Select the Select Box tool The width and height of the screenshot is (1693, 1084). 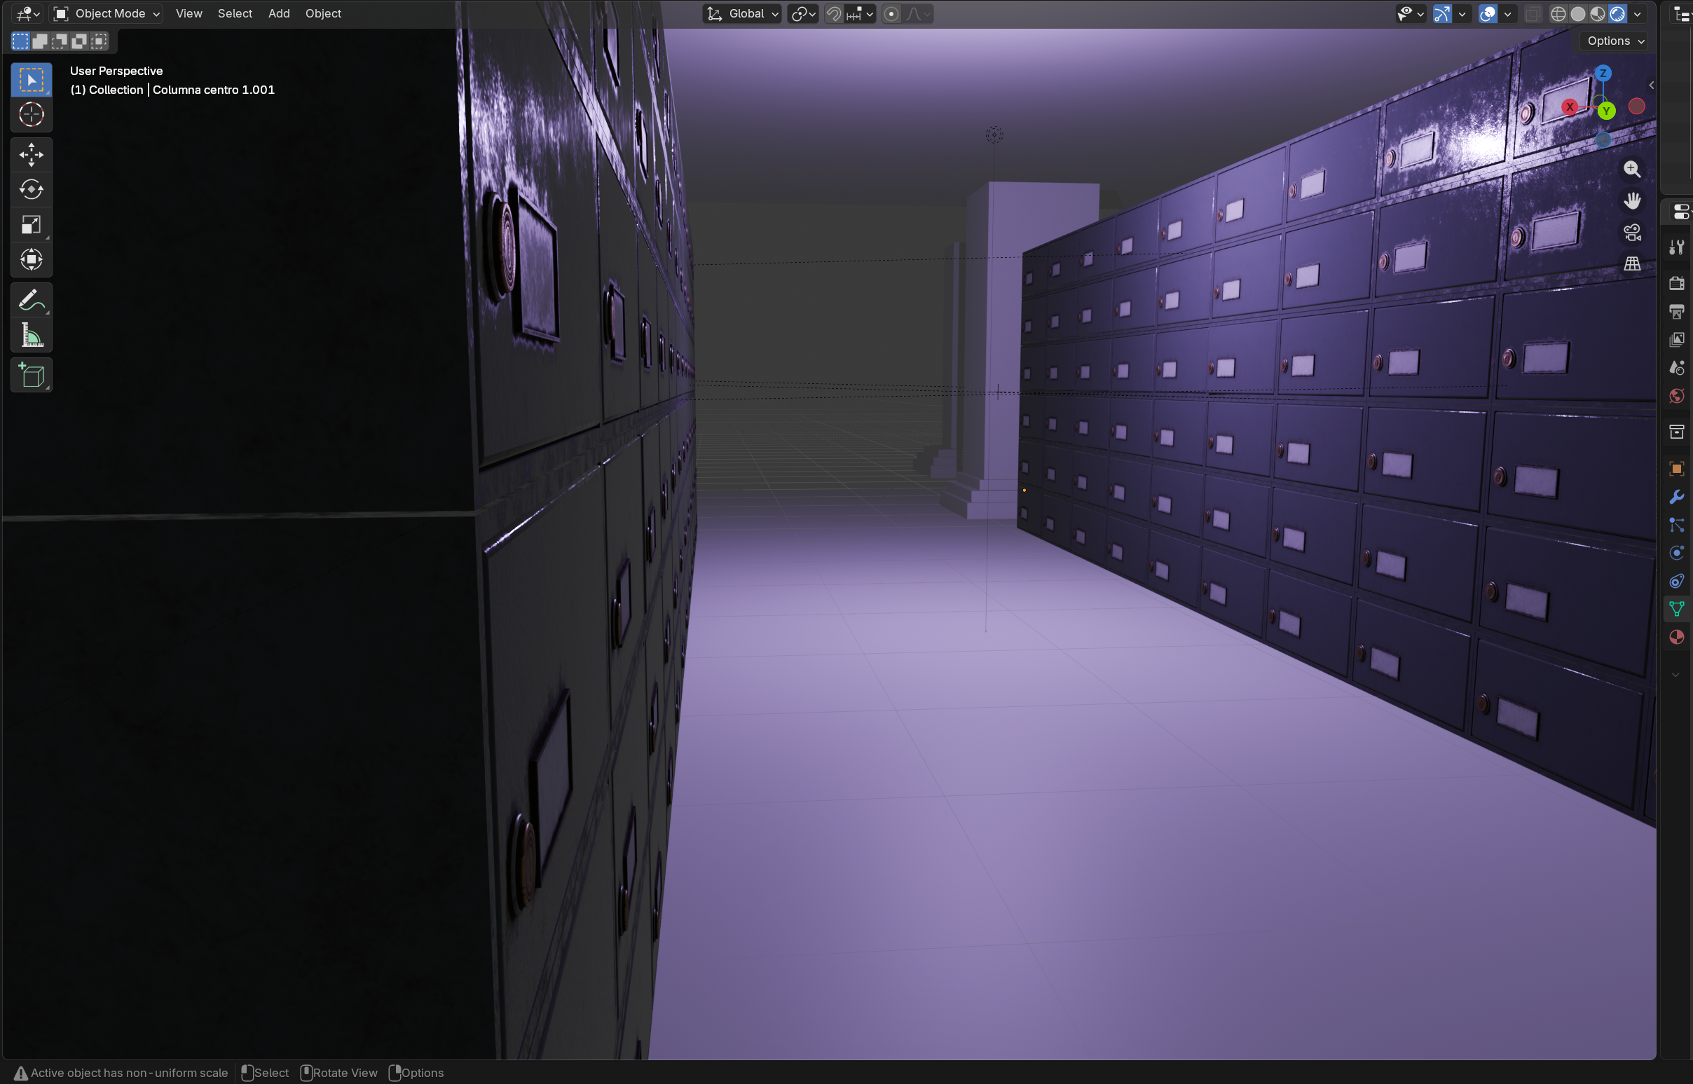[x=31, y=80]
